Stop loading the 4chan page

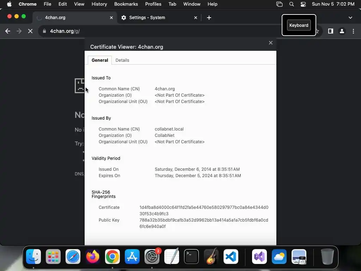coord(30,31)
